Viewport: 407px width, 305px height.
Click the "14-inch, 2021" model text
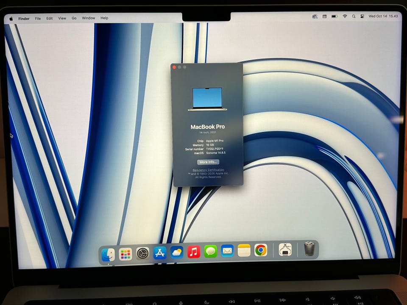208,133
